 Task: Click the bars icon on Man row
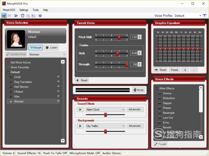tap(58, 96)
